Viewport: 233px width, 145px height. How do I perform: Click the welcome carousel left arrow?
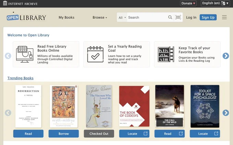click(8, 56)
